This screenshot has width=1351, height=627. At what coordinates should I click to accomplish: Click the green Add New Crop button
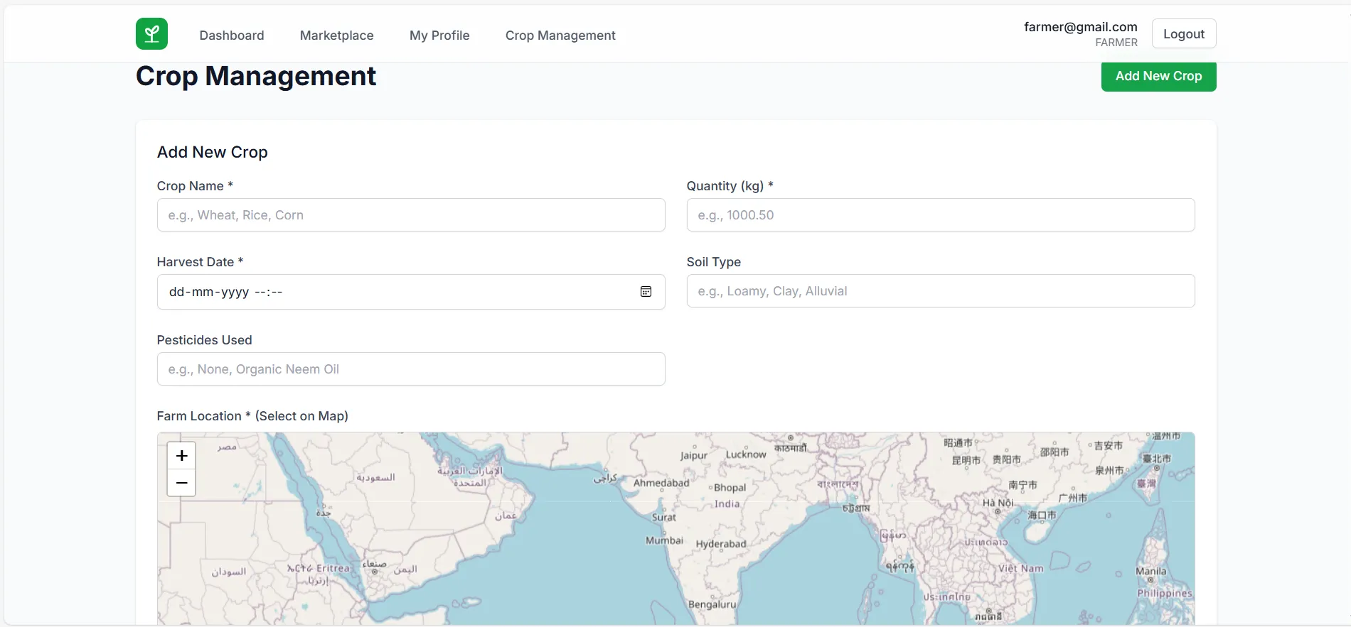1158,76
